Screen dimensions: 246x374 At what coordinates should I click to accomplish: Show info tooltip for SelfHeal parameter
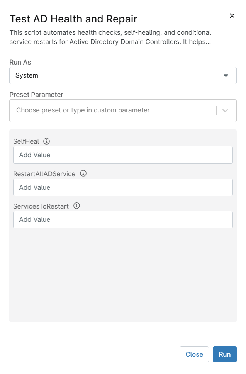click(46, 141)
